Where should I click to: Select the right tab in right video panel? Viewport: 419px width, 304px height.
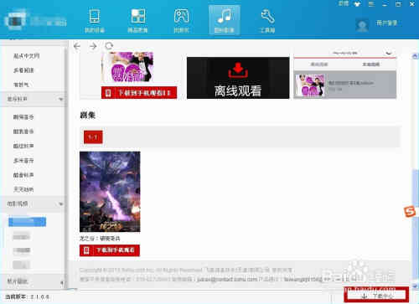(x=371, y=64)
